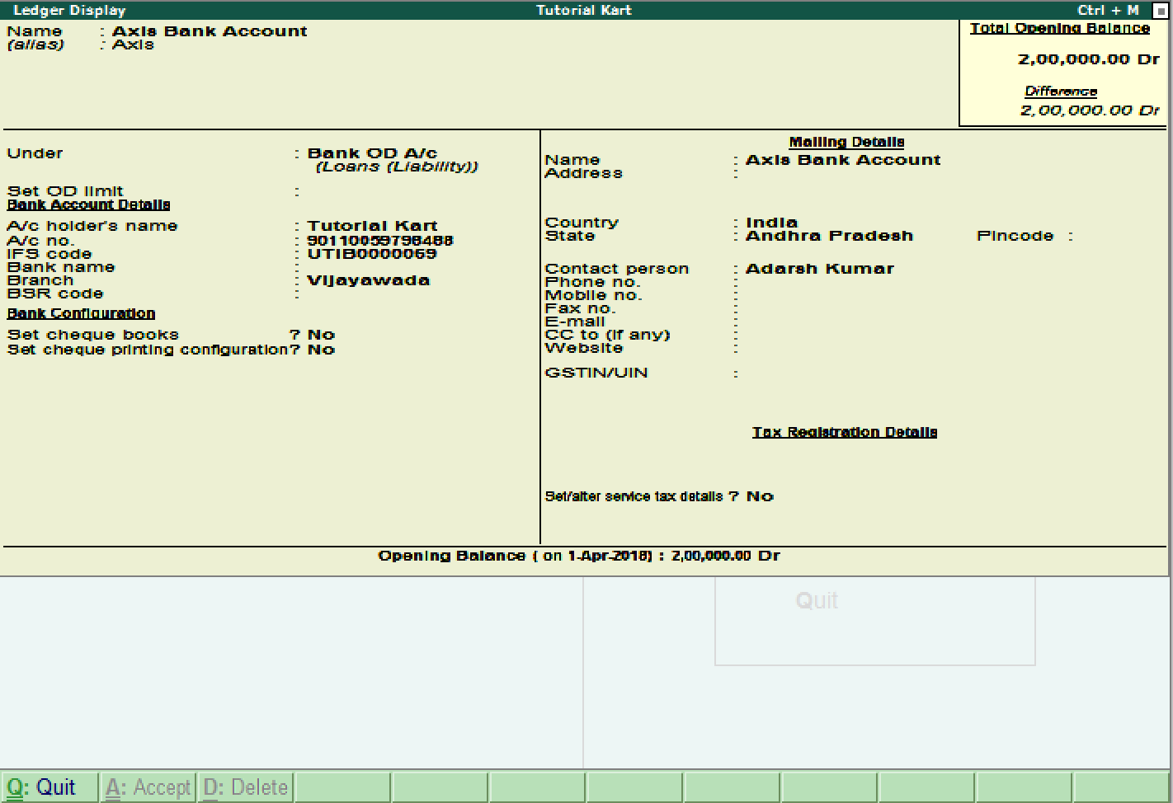Select the alias field Axis
The image size is (1173, 803).
133,45
